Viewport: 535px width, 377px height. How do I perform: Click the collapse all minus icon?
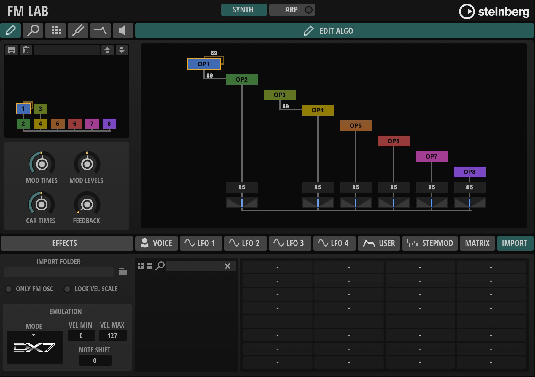pos(149,266)
